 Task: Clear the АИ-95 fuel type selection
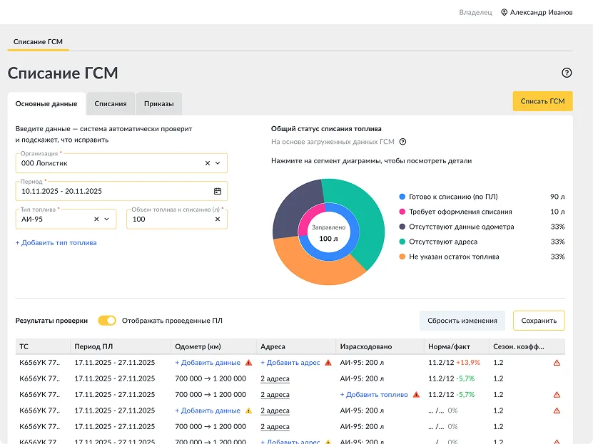(96, 219)
